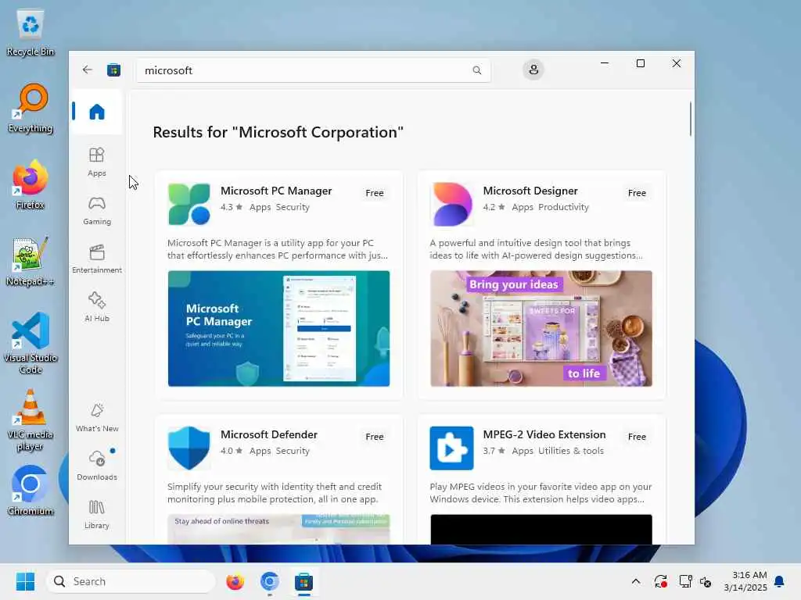This screenshot has height=600, width=801.
Task: Click Microsoft Defender screenshot preview
Action: tap(279, 529)
